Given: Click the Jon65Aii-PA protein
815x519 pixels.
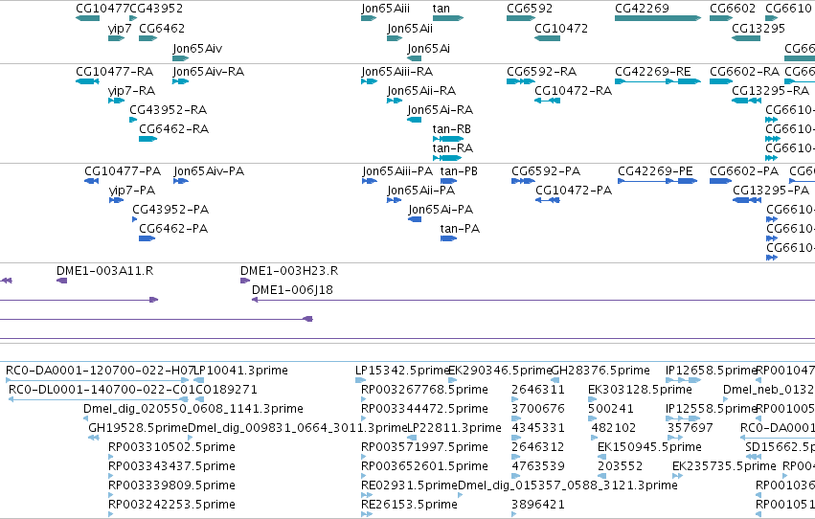Looking at the screenshot, I should (394, 200).
